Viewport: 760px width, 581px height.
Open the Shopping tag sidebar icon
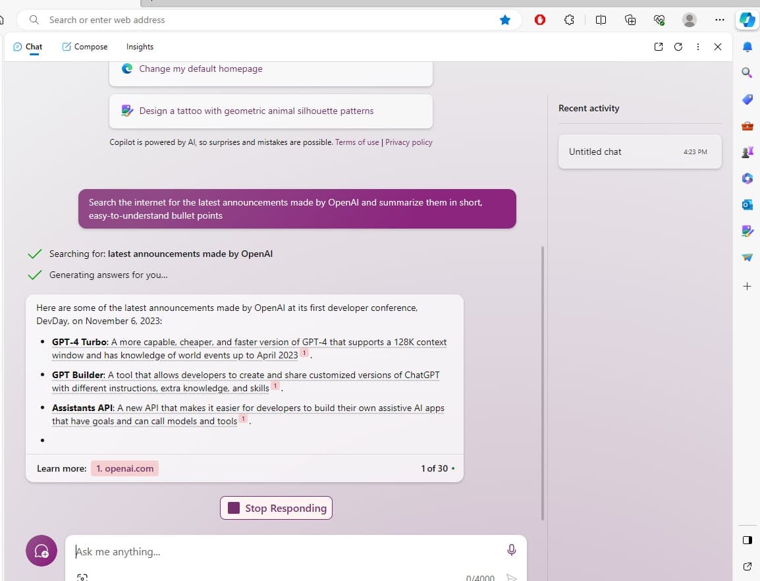(x=747, y=99)
